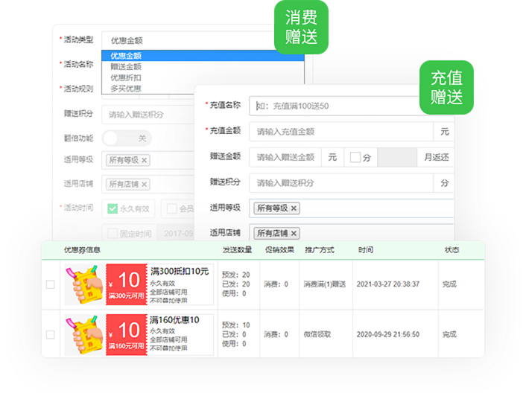Choose 赠送金额 from the dropdown list
Screen dimensions: 526x399
(125, 66)
